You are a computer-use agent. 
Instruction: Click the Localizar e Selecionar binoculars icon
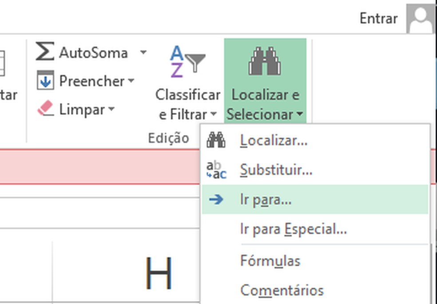[x=265, y=61]
